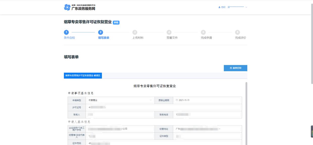
Task: Click the 秒批 badge next to title
Action: (116, 23)
